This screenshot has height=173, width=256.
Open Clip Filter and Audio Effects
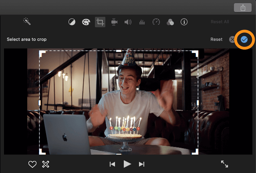(170, 22)
